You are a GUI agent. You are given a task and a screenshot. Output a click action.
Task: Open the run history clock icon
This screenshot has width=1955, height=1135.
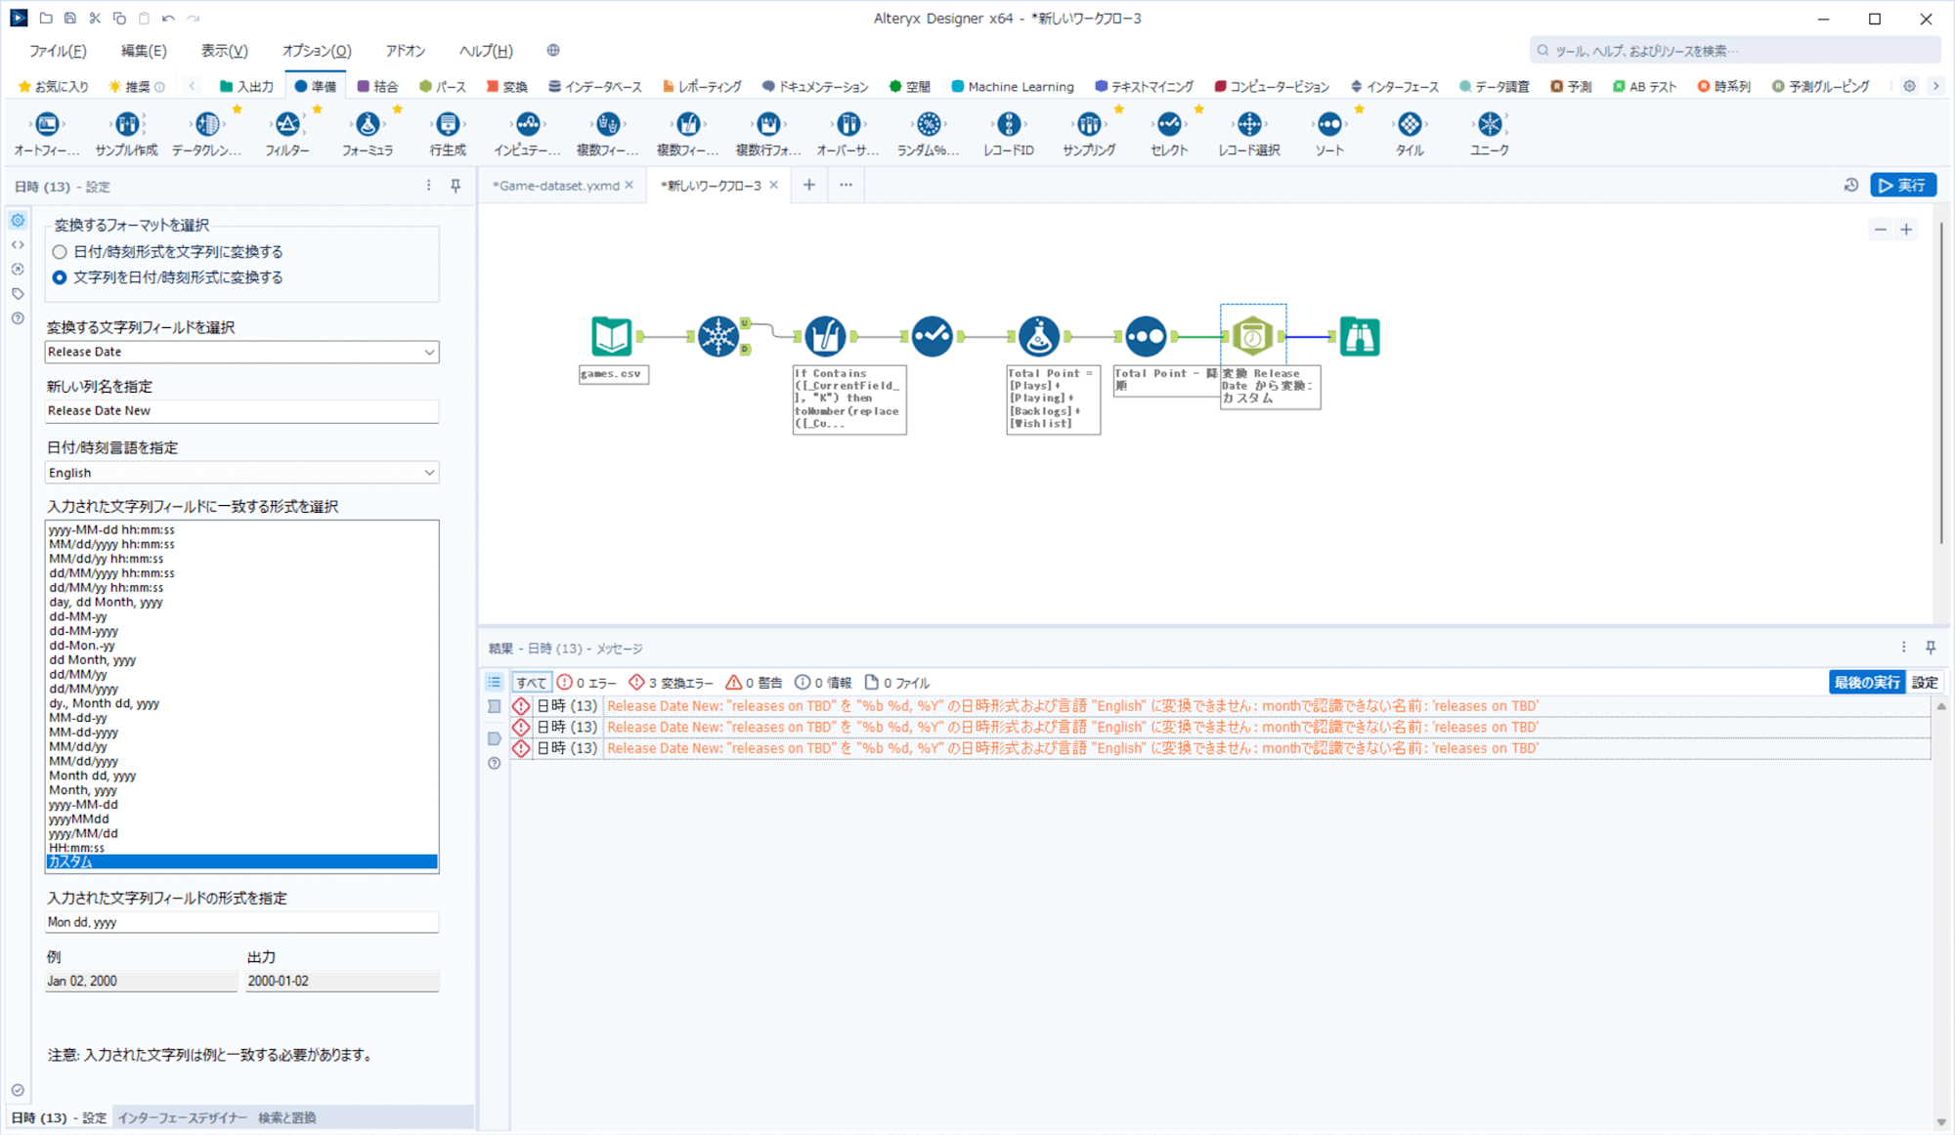pyautogui.click(x=1851, y=185)
